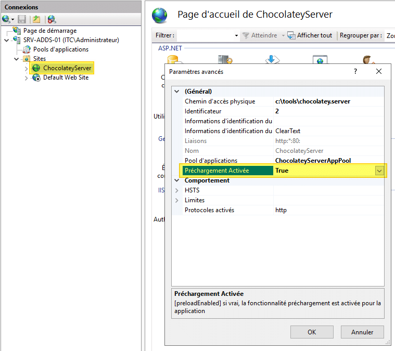Click the folder-up icon in the Connexions toolbar
395x351 pixels.
point(37,19)
